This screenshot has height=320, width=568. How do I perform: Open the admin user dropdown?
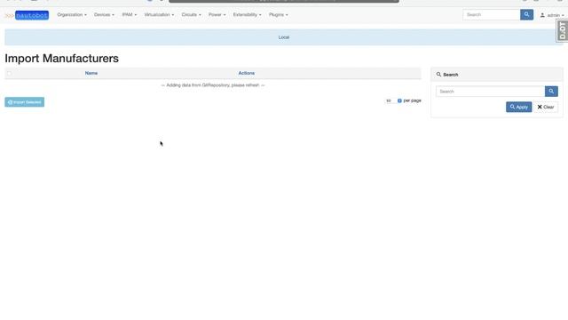tap(552, 15)
